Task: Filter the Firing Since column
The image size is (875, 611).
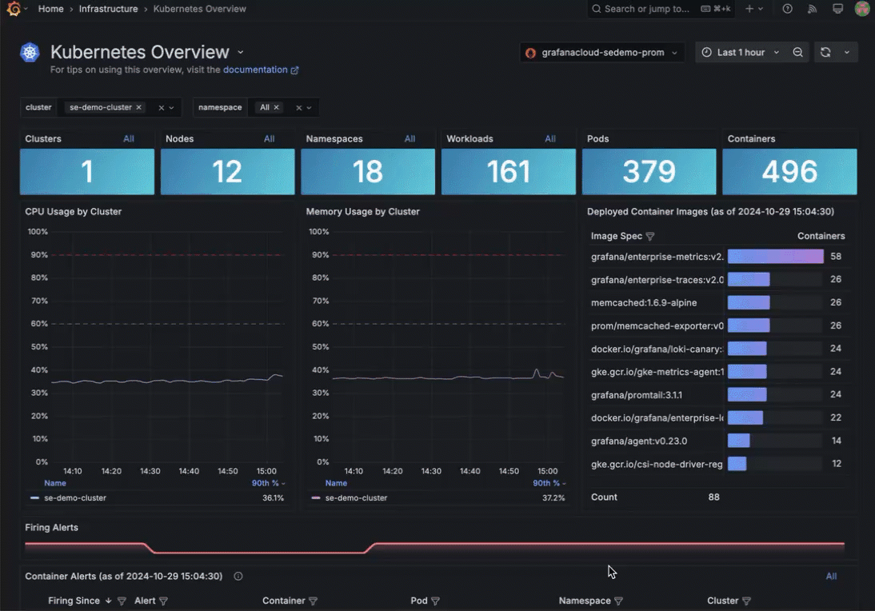Action: (x=122, y=601)
